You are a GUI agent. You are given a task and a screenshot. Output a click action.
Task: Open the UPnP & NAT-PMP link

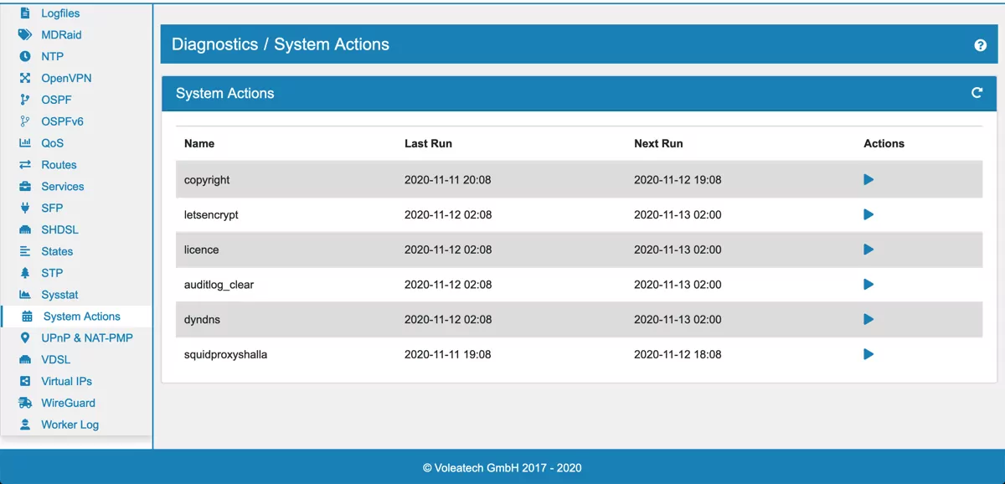pos(88,337)
